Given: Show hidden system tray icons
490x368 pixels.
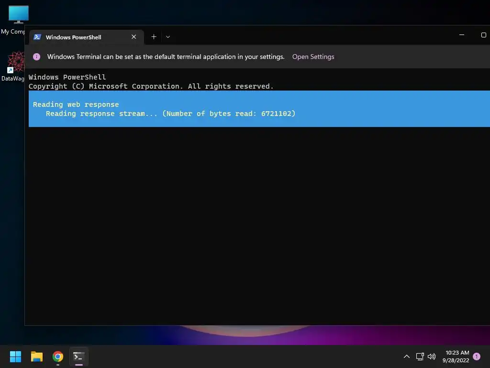Looking at the screenshot, I should (407, 356).
